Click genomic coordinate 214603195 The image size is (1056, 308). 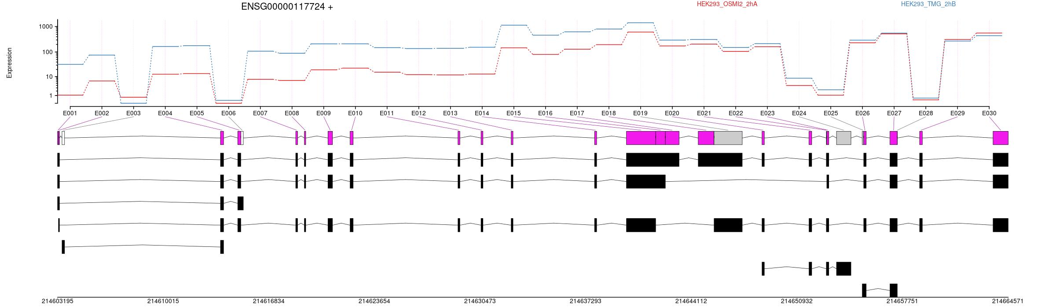[x=58, y=301]
